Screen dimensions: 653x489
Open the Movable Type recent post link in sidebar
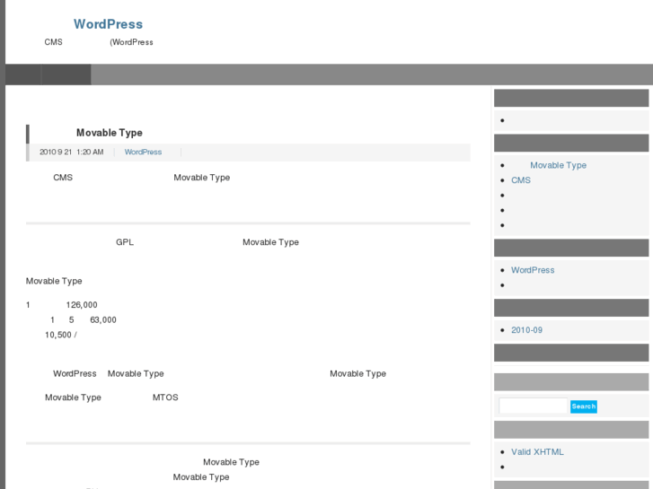pos(558,165)
